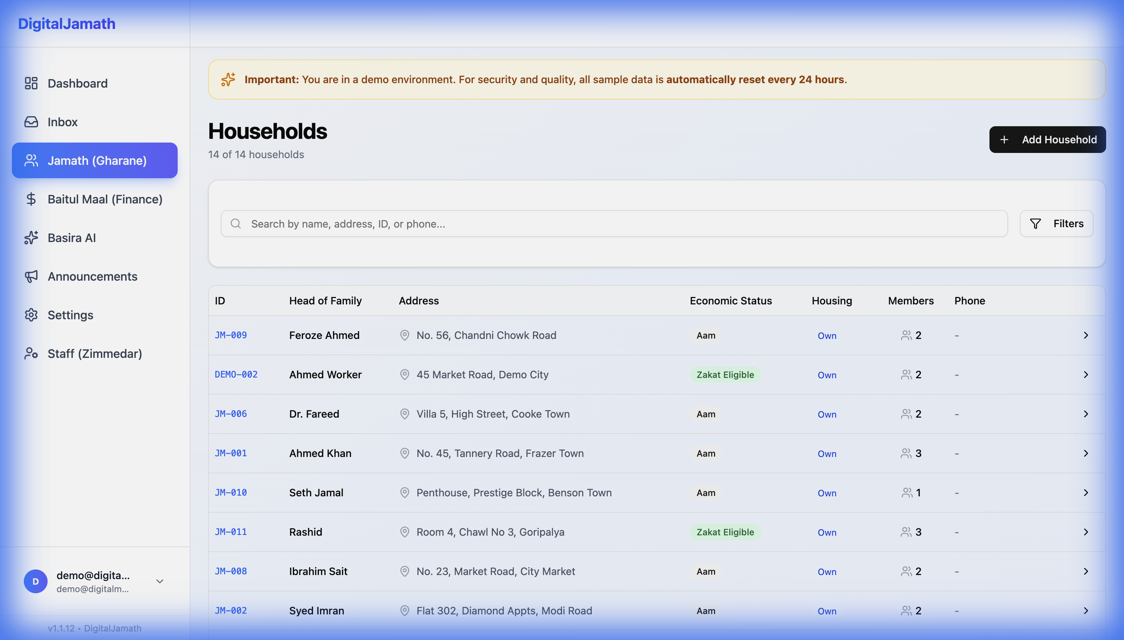
Task: Click the Basira AI sparkle icon
Action: (31, 238)
